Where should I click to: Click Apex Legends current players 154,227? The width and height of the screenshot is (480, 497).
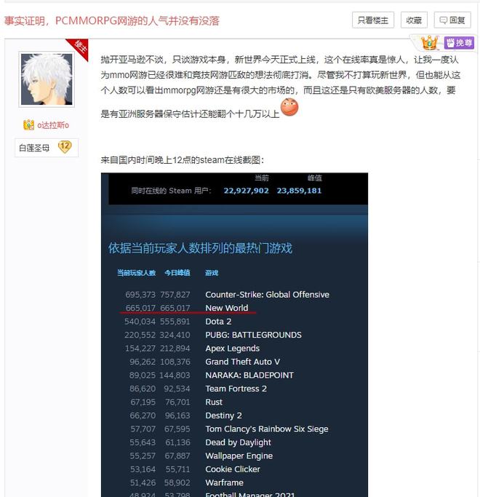click(140, 349)
